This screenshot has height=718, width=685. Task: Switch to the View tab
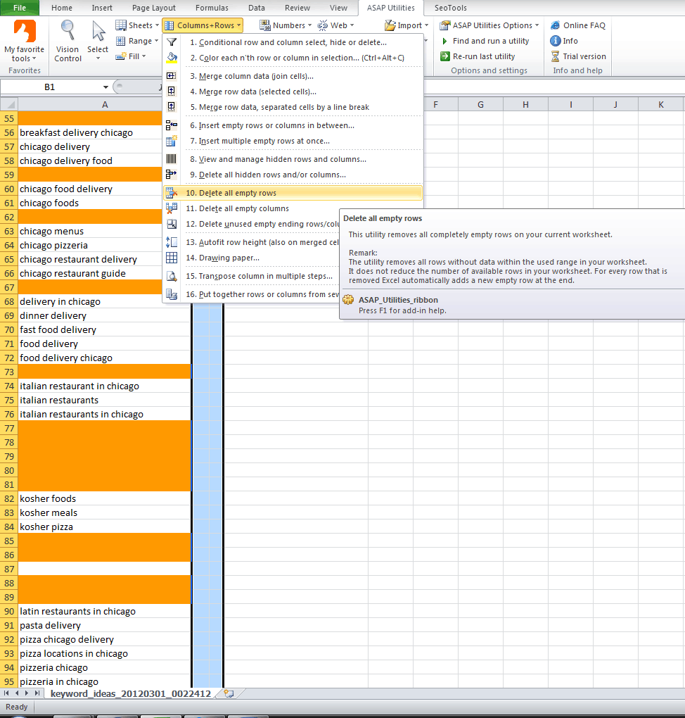coord(338,8)
